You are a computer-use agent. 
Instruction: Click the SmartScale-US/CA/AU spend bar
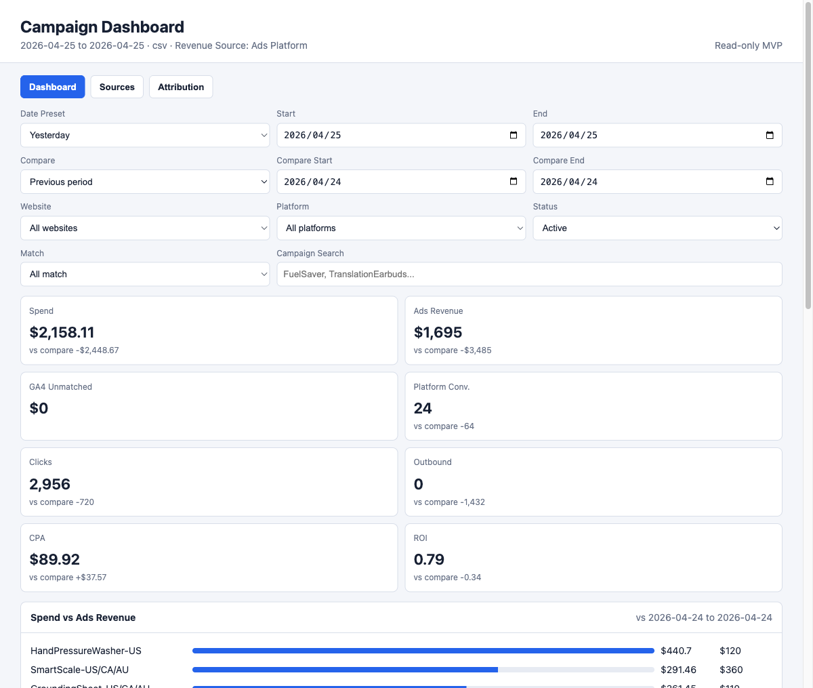(423, 670)
